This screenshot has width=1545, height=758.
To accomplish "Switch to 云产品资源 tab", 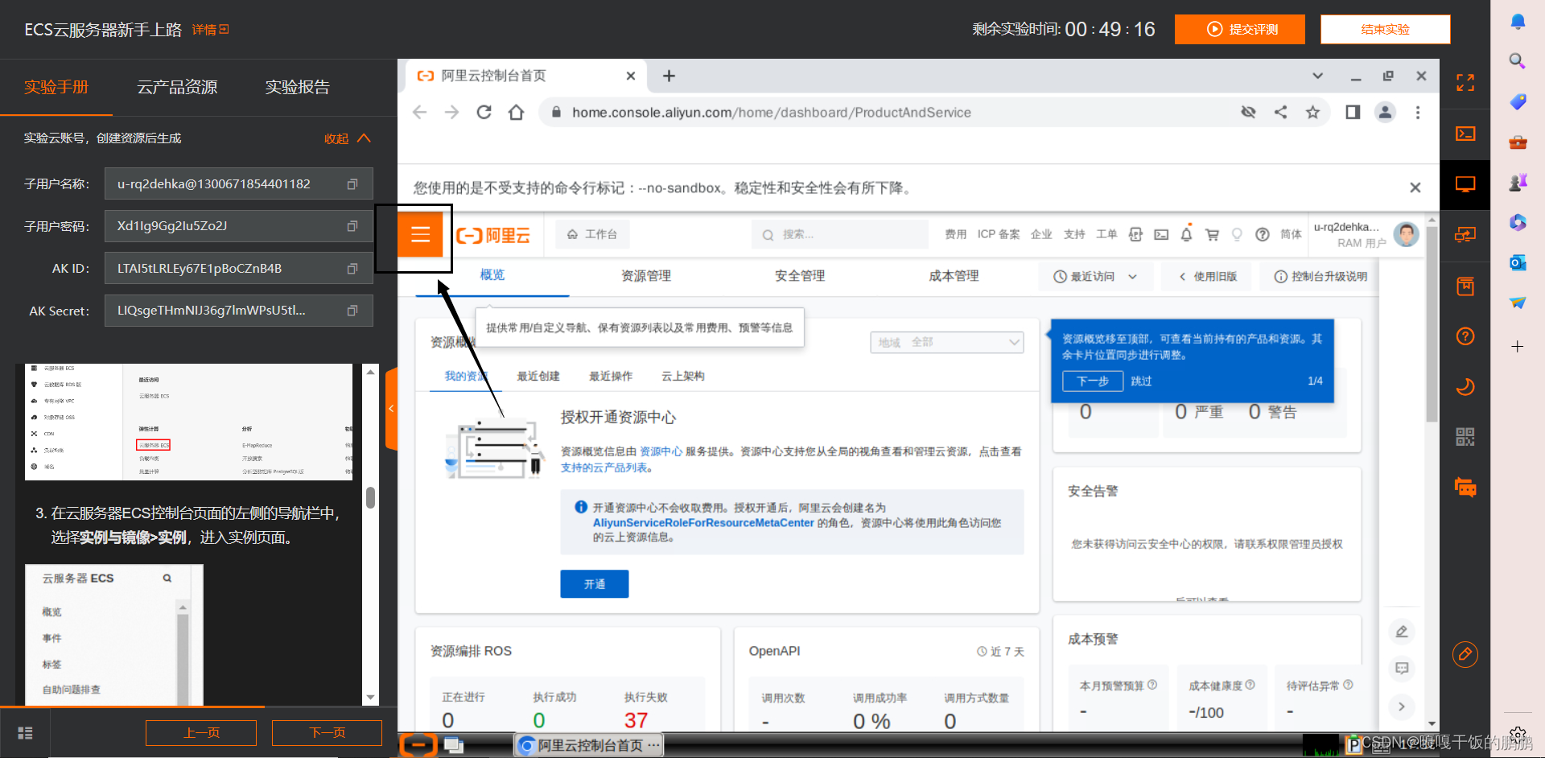I will (177, 87).
